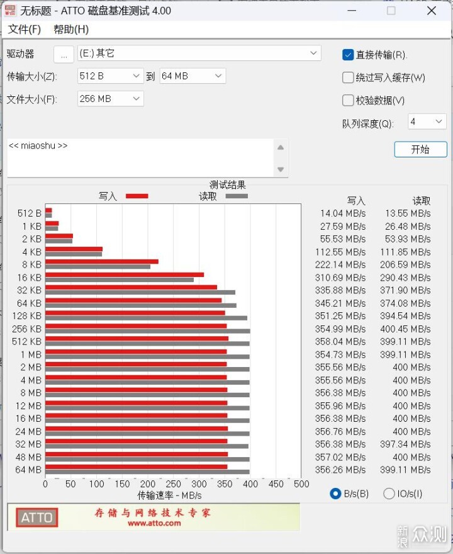Click the description box scroll down arrow
This screenshot has width=453, height=554.
[281, 169]
